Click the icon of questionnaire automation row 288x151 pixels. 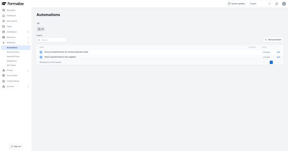click(41, 57)
